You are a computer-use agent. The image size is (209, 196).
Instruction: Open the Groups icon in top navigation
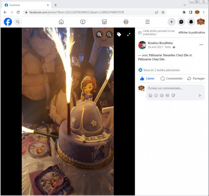coord(126,22)
